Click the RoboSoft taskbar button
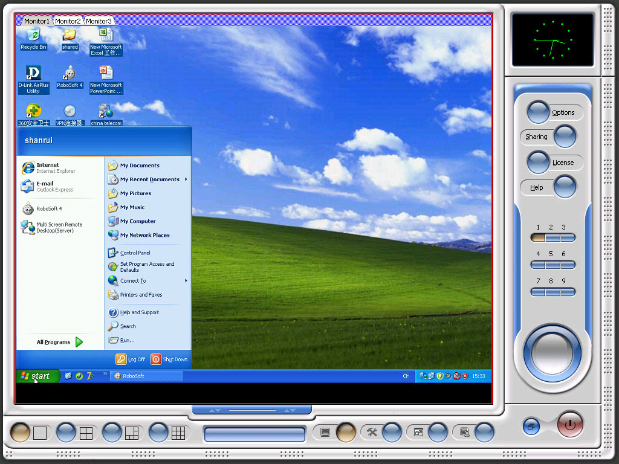619x464 pixels. [146, 376]
